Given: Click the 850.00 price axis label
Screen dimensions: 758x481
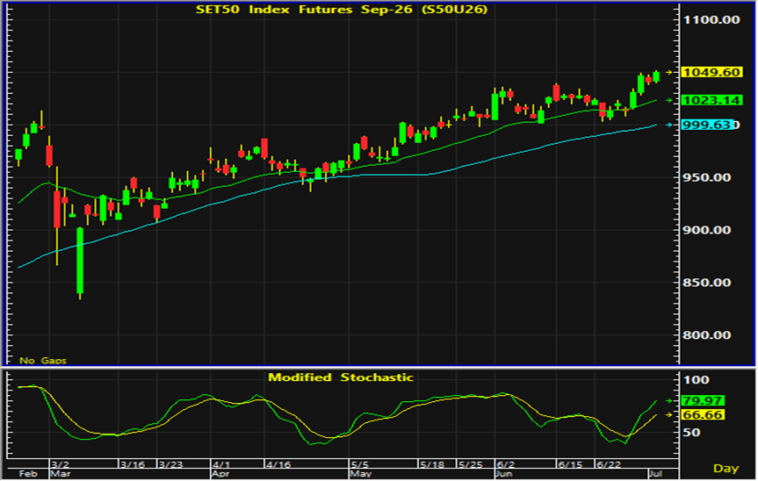Looking at the screenshot, I should pos(706,283).
